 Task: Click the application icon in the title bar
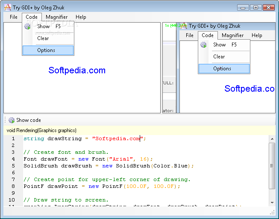pos(7,7)
